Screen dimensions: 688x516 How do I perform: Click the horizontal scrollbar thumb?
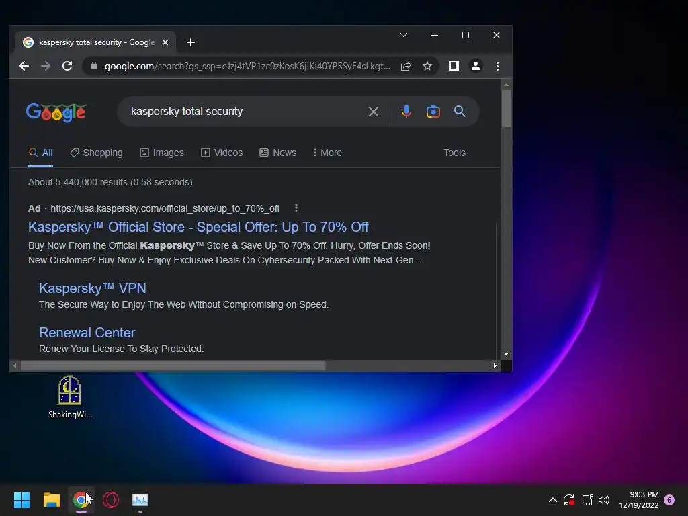[173, 366]
